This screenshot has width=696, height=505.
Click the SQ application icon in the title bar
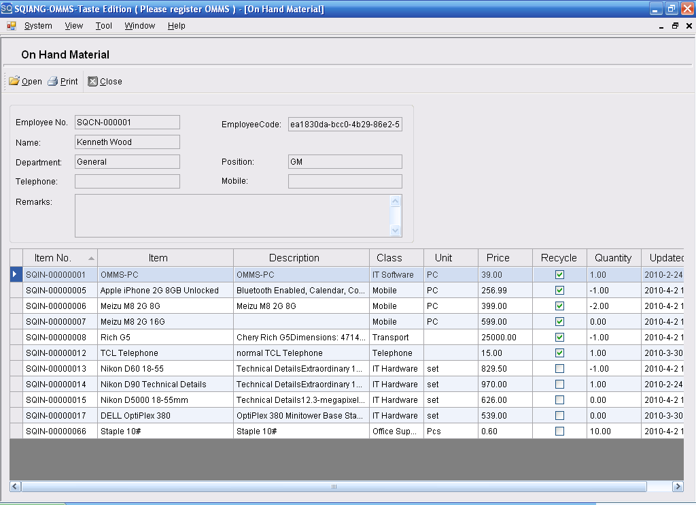(7, 9)
